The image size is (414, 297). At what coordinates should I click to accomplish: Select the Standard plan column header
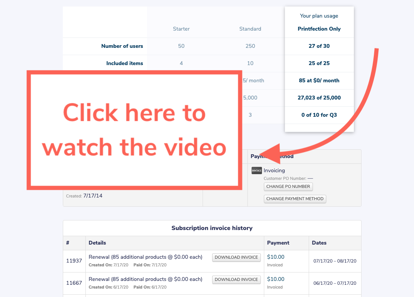coord(250,29)
